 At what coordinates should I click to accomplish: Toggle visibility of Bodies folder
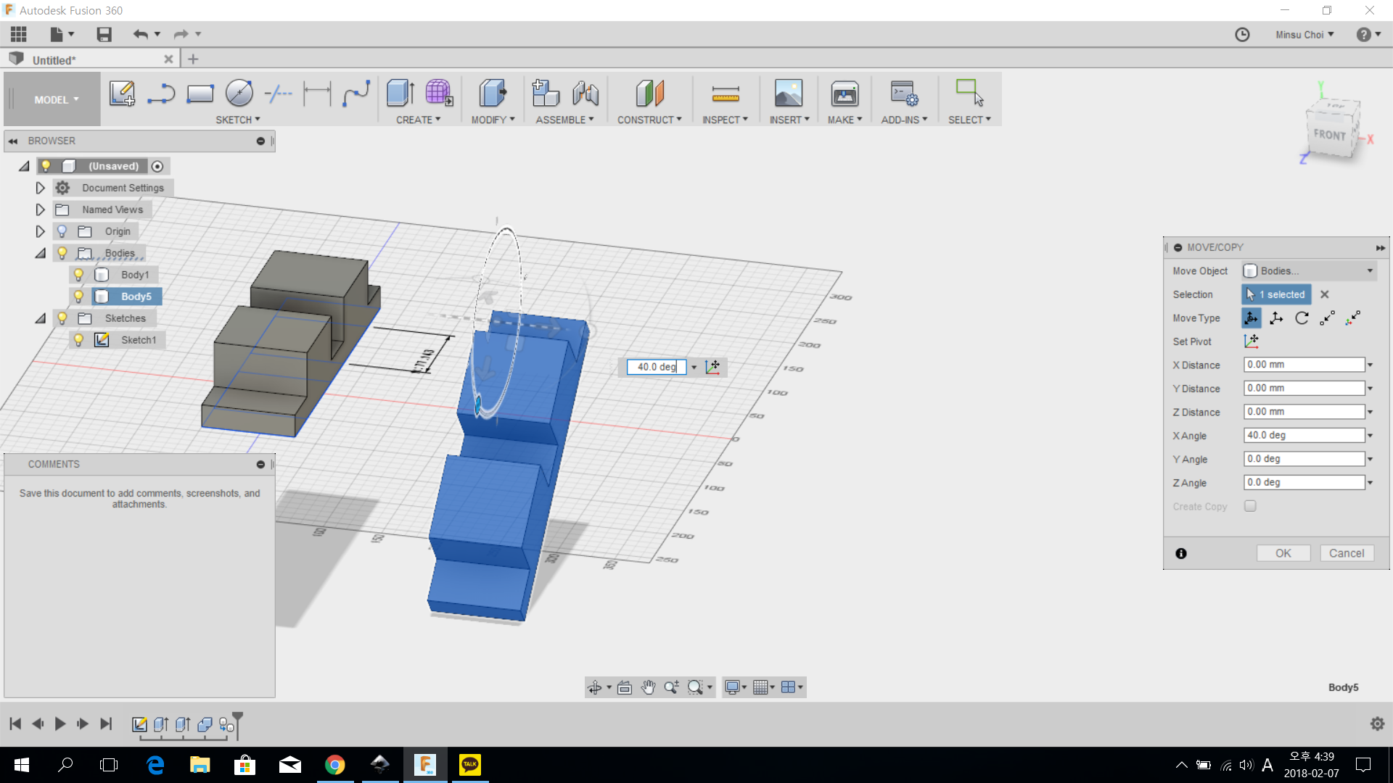[x=62, y=253]
